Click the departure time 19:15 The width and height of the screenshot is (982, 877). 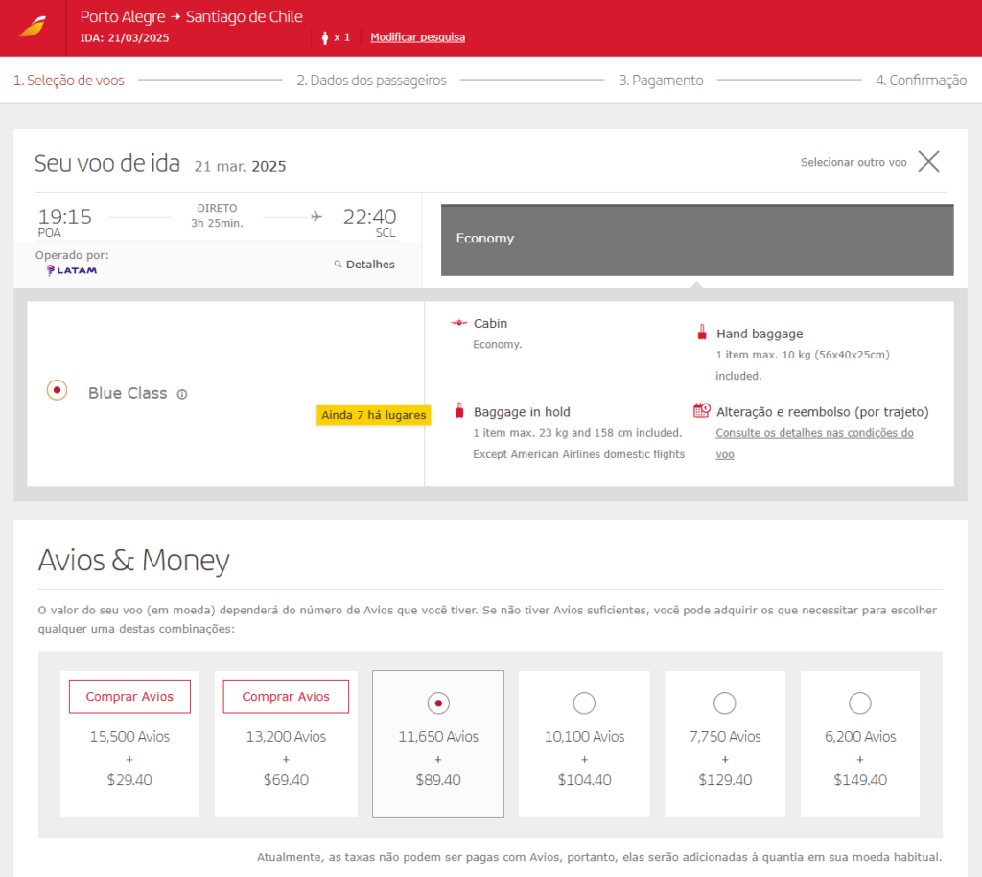coord(64,217)
